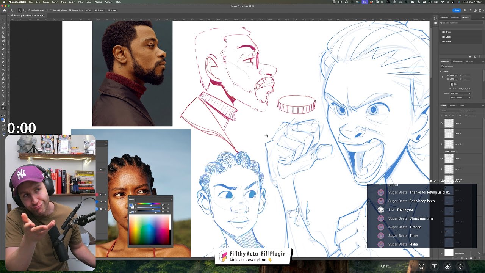Viewport: 485px width, 273px height.
Task: Select the Eyedropper tool
Action: 3,45
